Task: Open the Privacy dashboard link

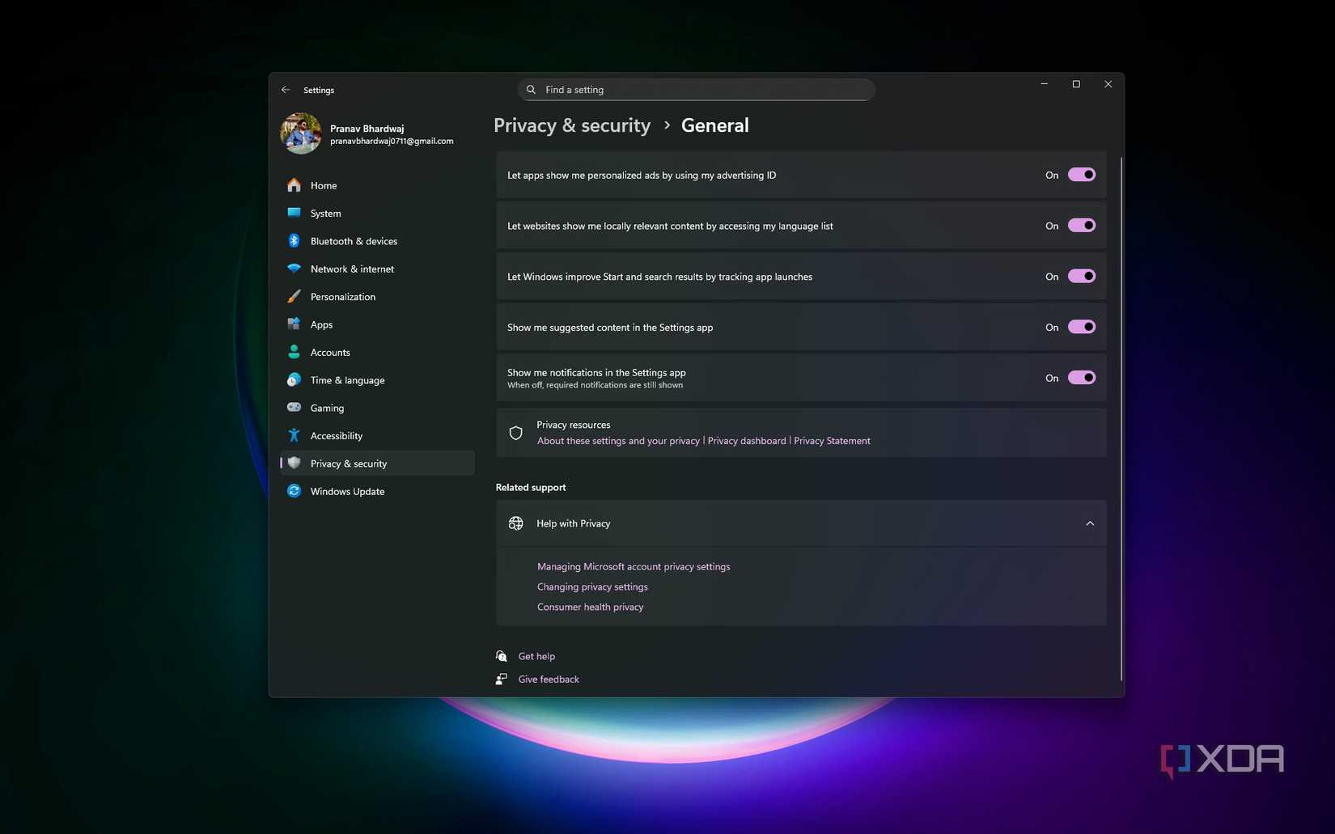Action: pos(746,441)
